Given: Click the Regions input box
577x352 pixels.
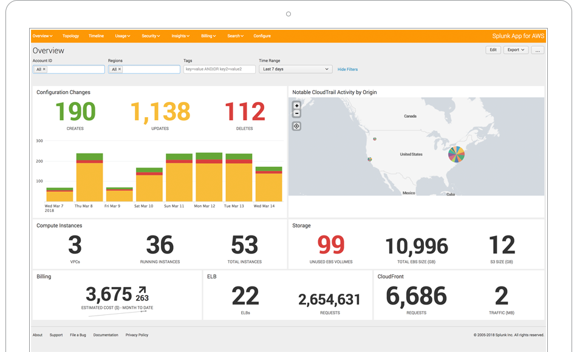Looking at the screenshot, I should [144, 69].
